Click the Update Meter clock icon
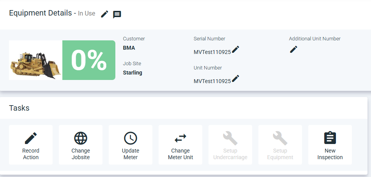The width and height of the screenshot is (371, 177). [131, 138]
